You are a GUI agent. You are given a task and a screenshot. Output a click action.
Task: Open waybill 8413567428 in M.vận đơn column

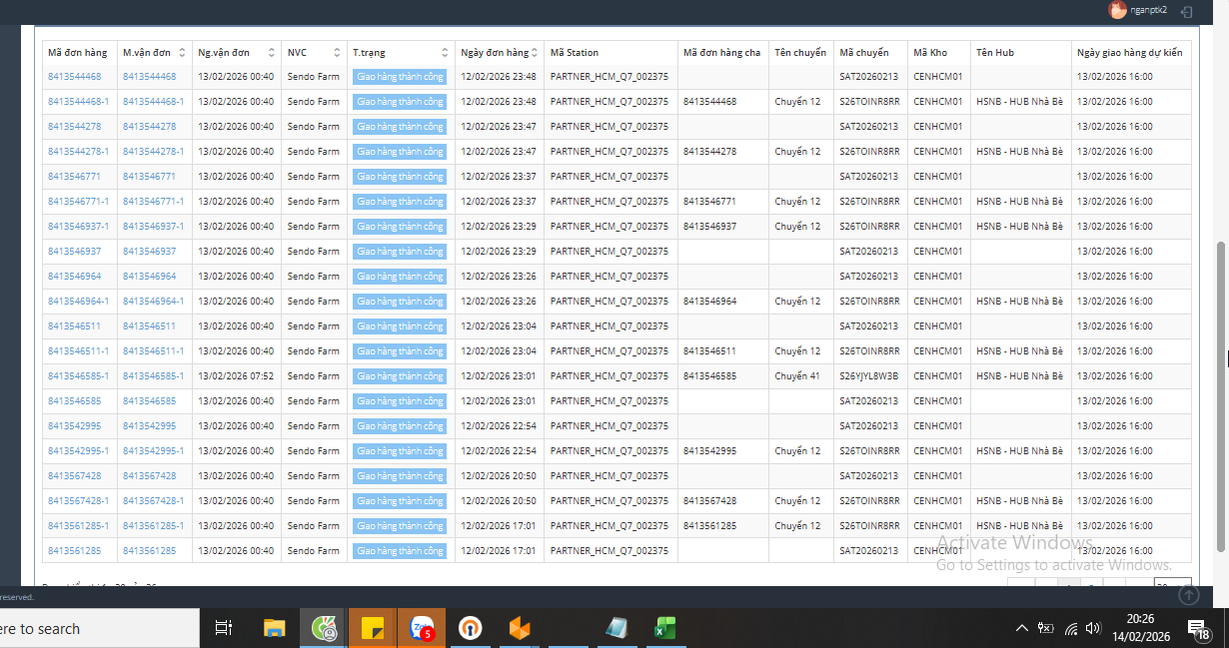click(149, 476)
